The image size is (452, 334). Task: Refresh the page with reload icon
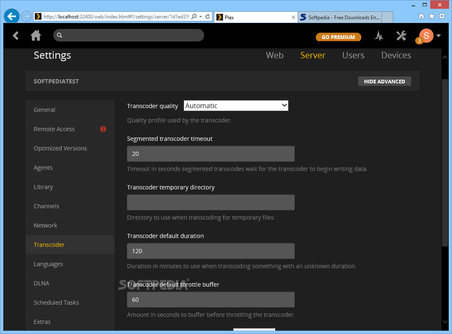(x=208, y=16)
